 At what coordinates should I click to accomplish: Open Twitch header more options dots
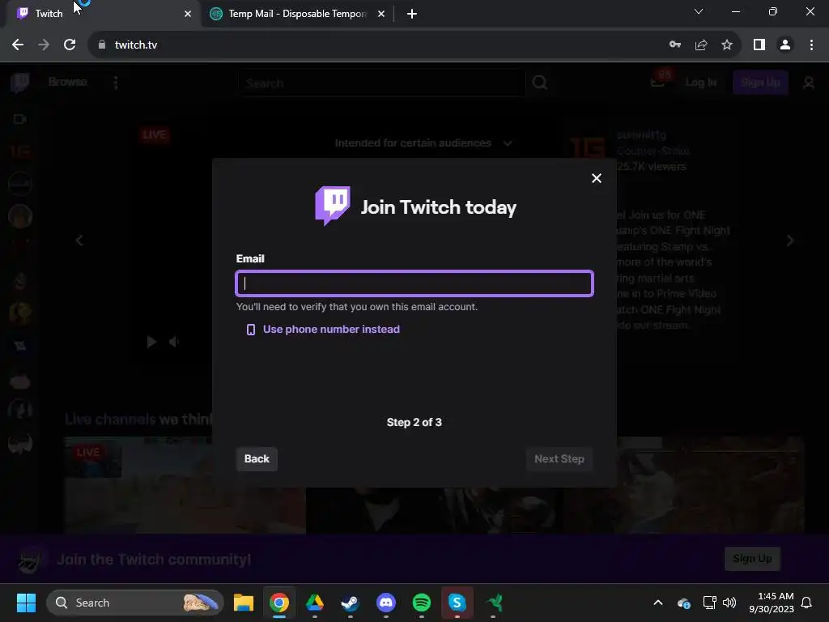tap(116, 83)
